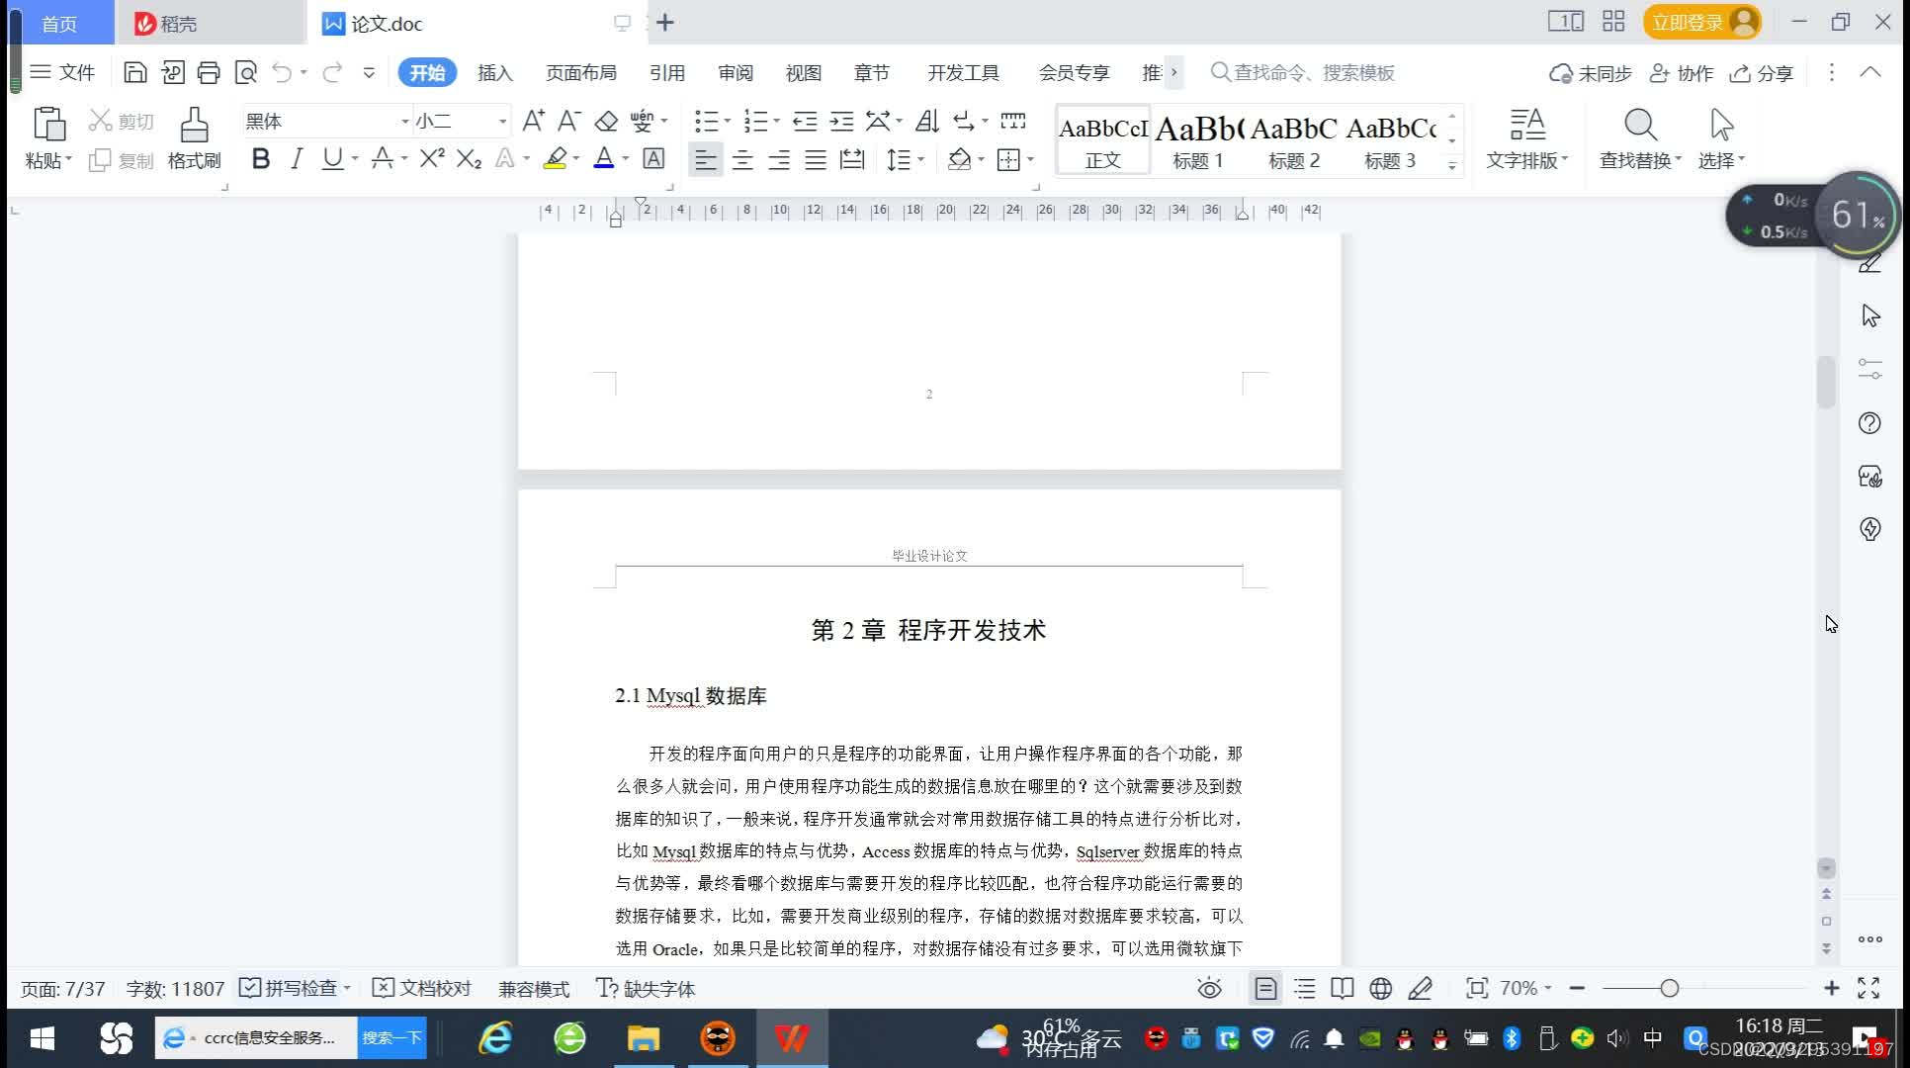Click the Print icon in quick toolbar

point(209,72)
